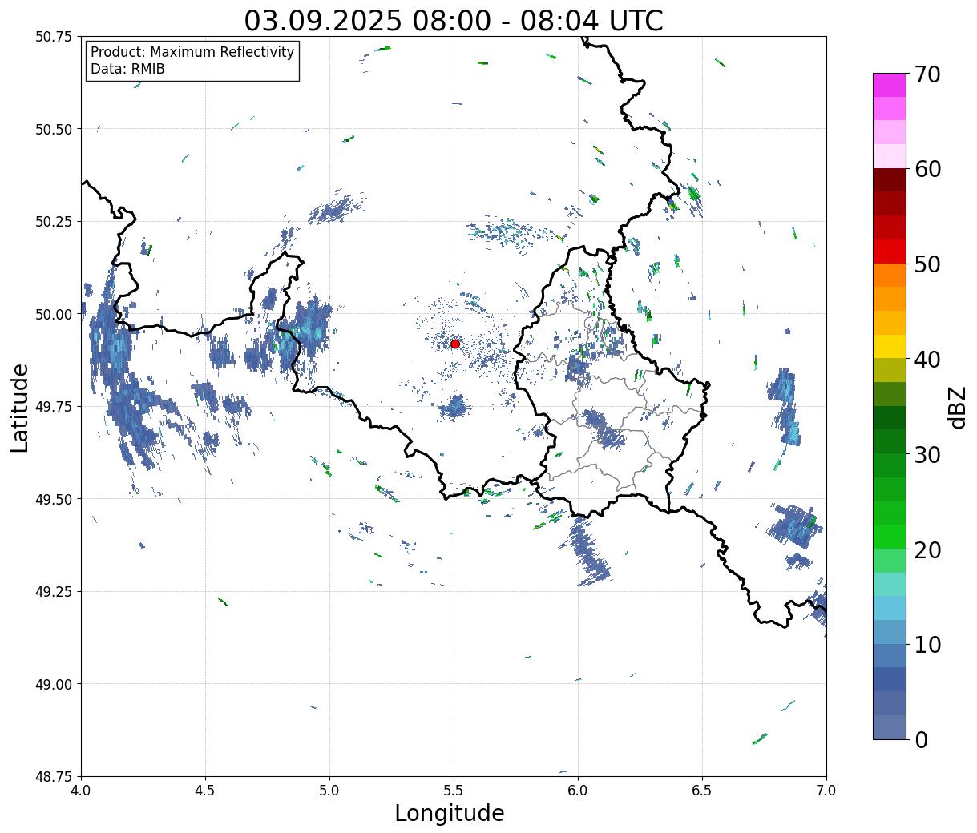Click the longitude tick label 5.5
The width and height of the screenshot is (977, 833).
454,791
